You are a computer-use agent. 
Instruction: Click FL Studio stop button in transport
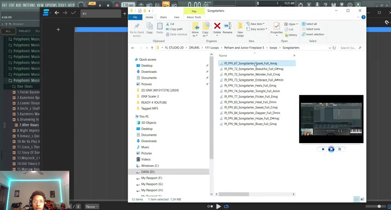pyautogui.click(x=108, y=5)
